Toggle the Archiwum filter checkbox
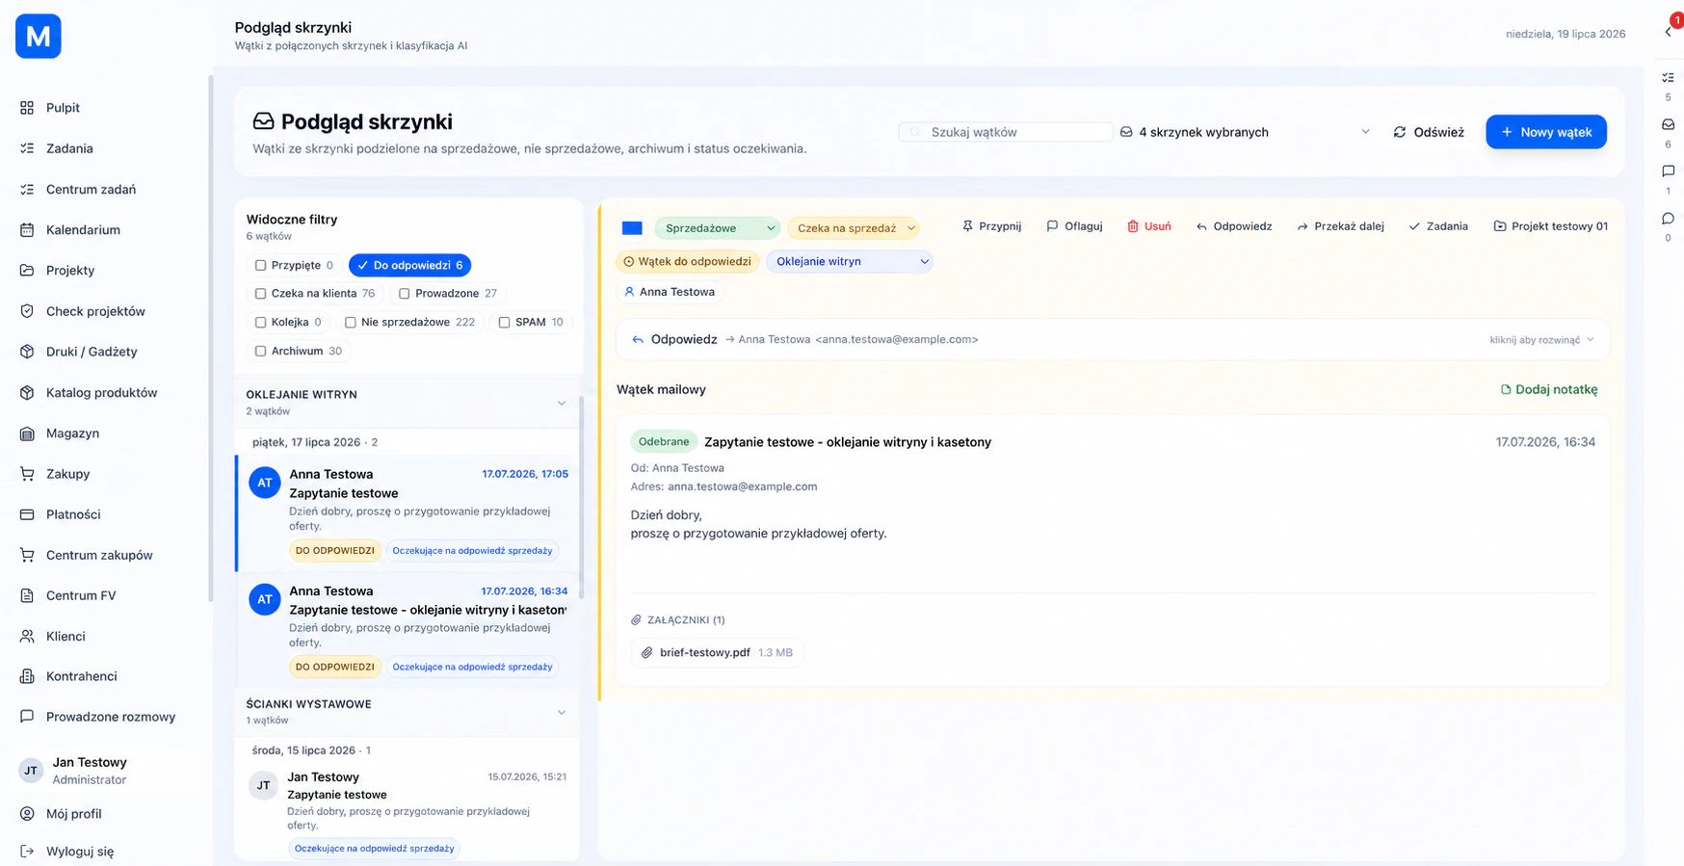 [x=260, y=352]
